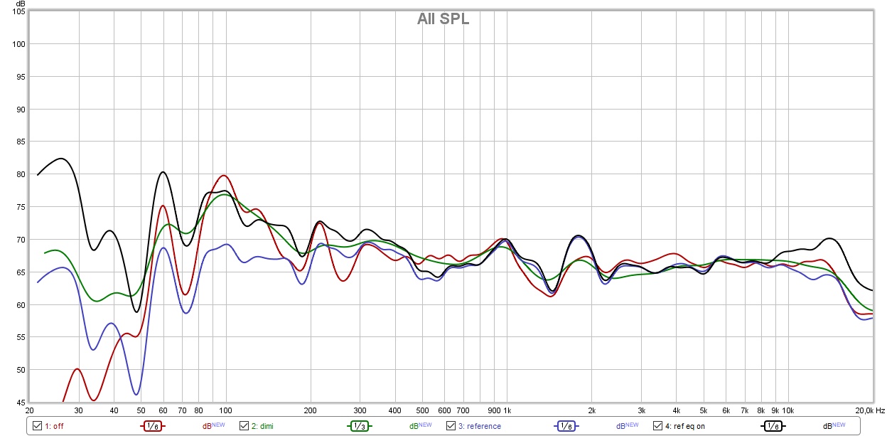The image size is (887, 436).
Task: Click the '3: reference' legend label
Action: pos(478,427)
